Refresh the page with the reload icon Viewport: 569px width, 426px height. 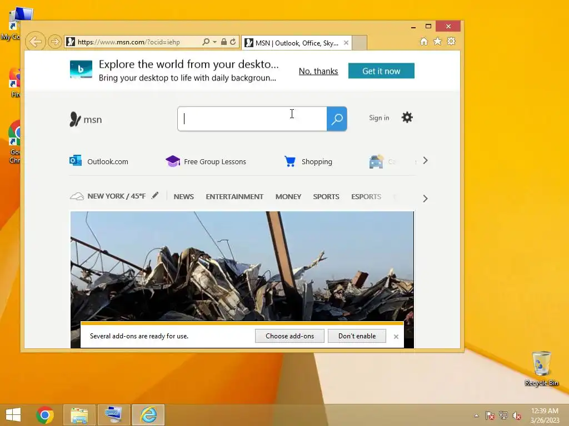[233, 42]
